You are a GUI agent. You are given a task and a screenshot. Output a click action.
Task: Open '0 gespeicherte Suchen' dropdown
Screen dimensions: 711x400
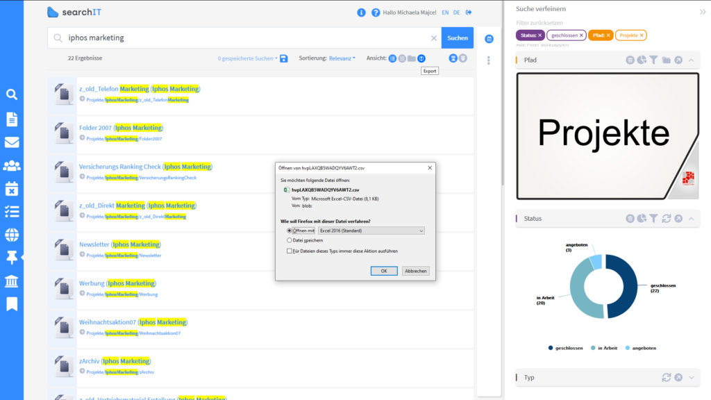point(247,58)
